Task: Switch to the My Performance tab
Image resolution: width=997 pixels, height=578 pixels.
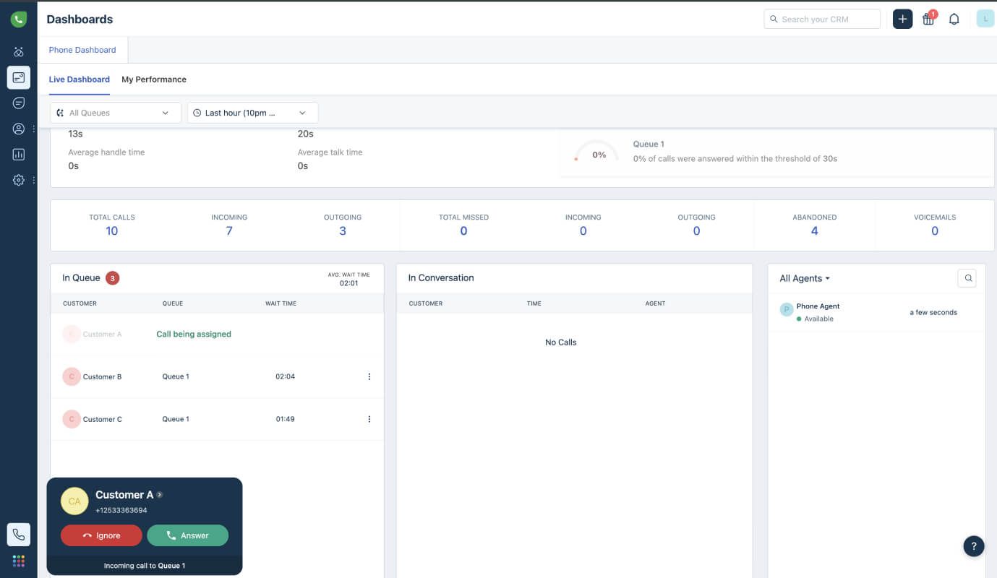Action: coord(154,79)
